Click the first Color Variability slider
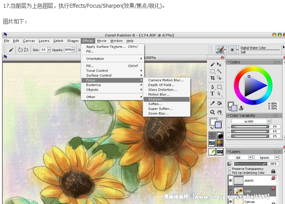285x204 pixels. point(250,126)
